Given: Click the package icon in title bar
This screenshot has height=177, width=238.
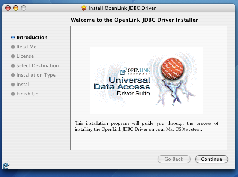Looking at the screenshot, I should click(84, 8).
